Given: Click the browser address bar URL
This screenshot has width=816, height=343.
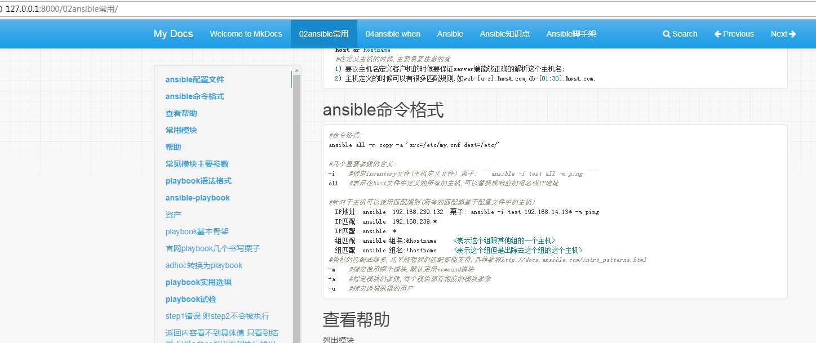Looking at the screenshot, I should (x=62, y=9).
